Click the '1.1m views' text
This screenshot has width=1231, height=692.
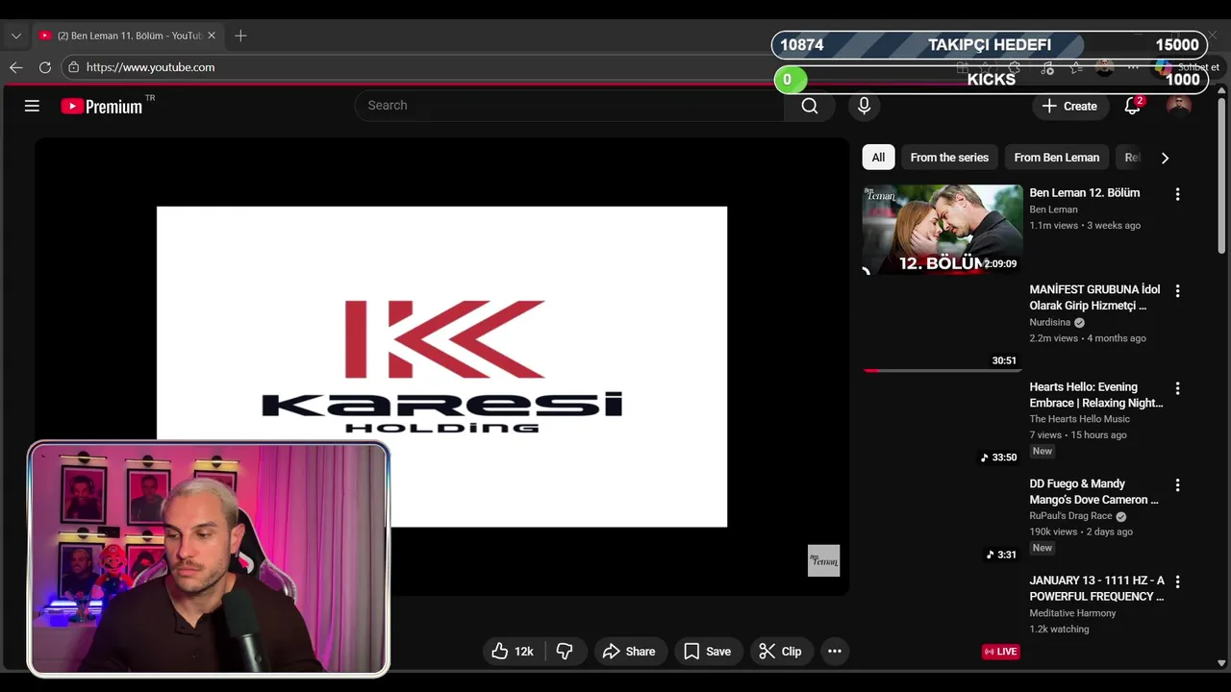pyautogui.click(x=1054, y=226)
